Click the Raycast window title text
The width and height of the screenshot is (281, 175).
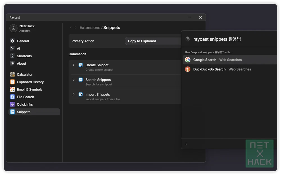click(15, 17)
